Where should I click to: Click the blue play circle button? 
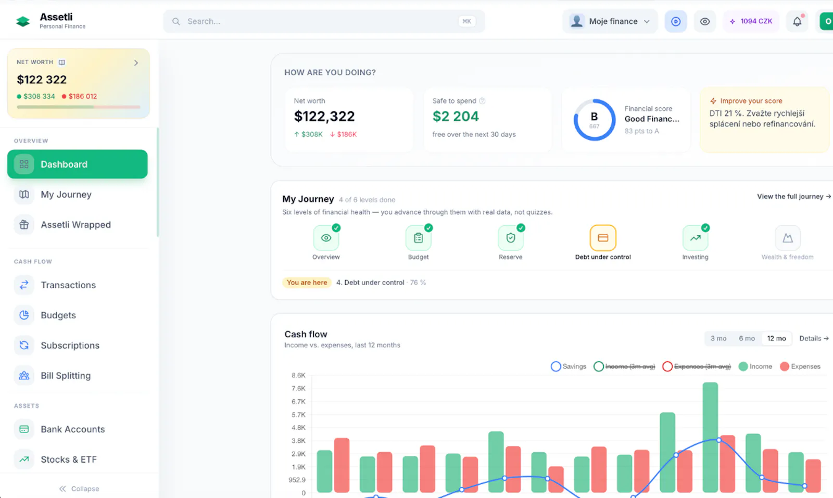pos(676,21)
